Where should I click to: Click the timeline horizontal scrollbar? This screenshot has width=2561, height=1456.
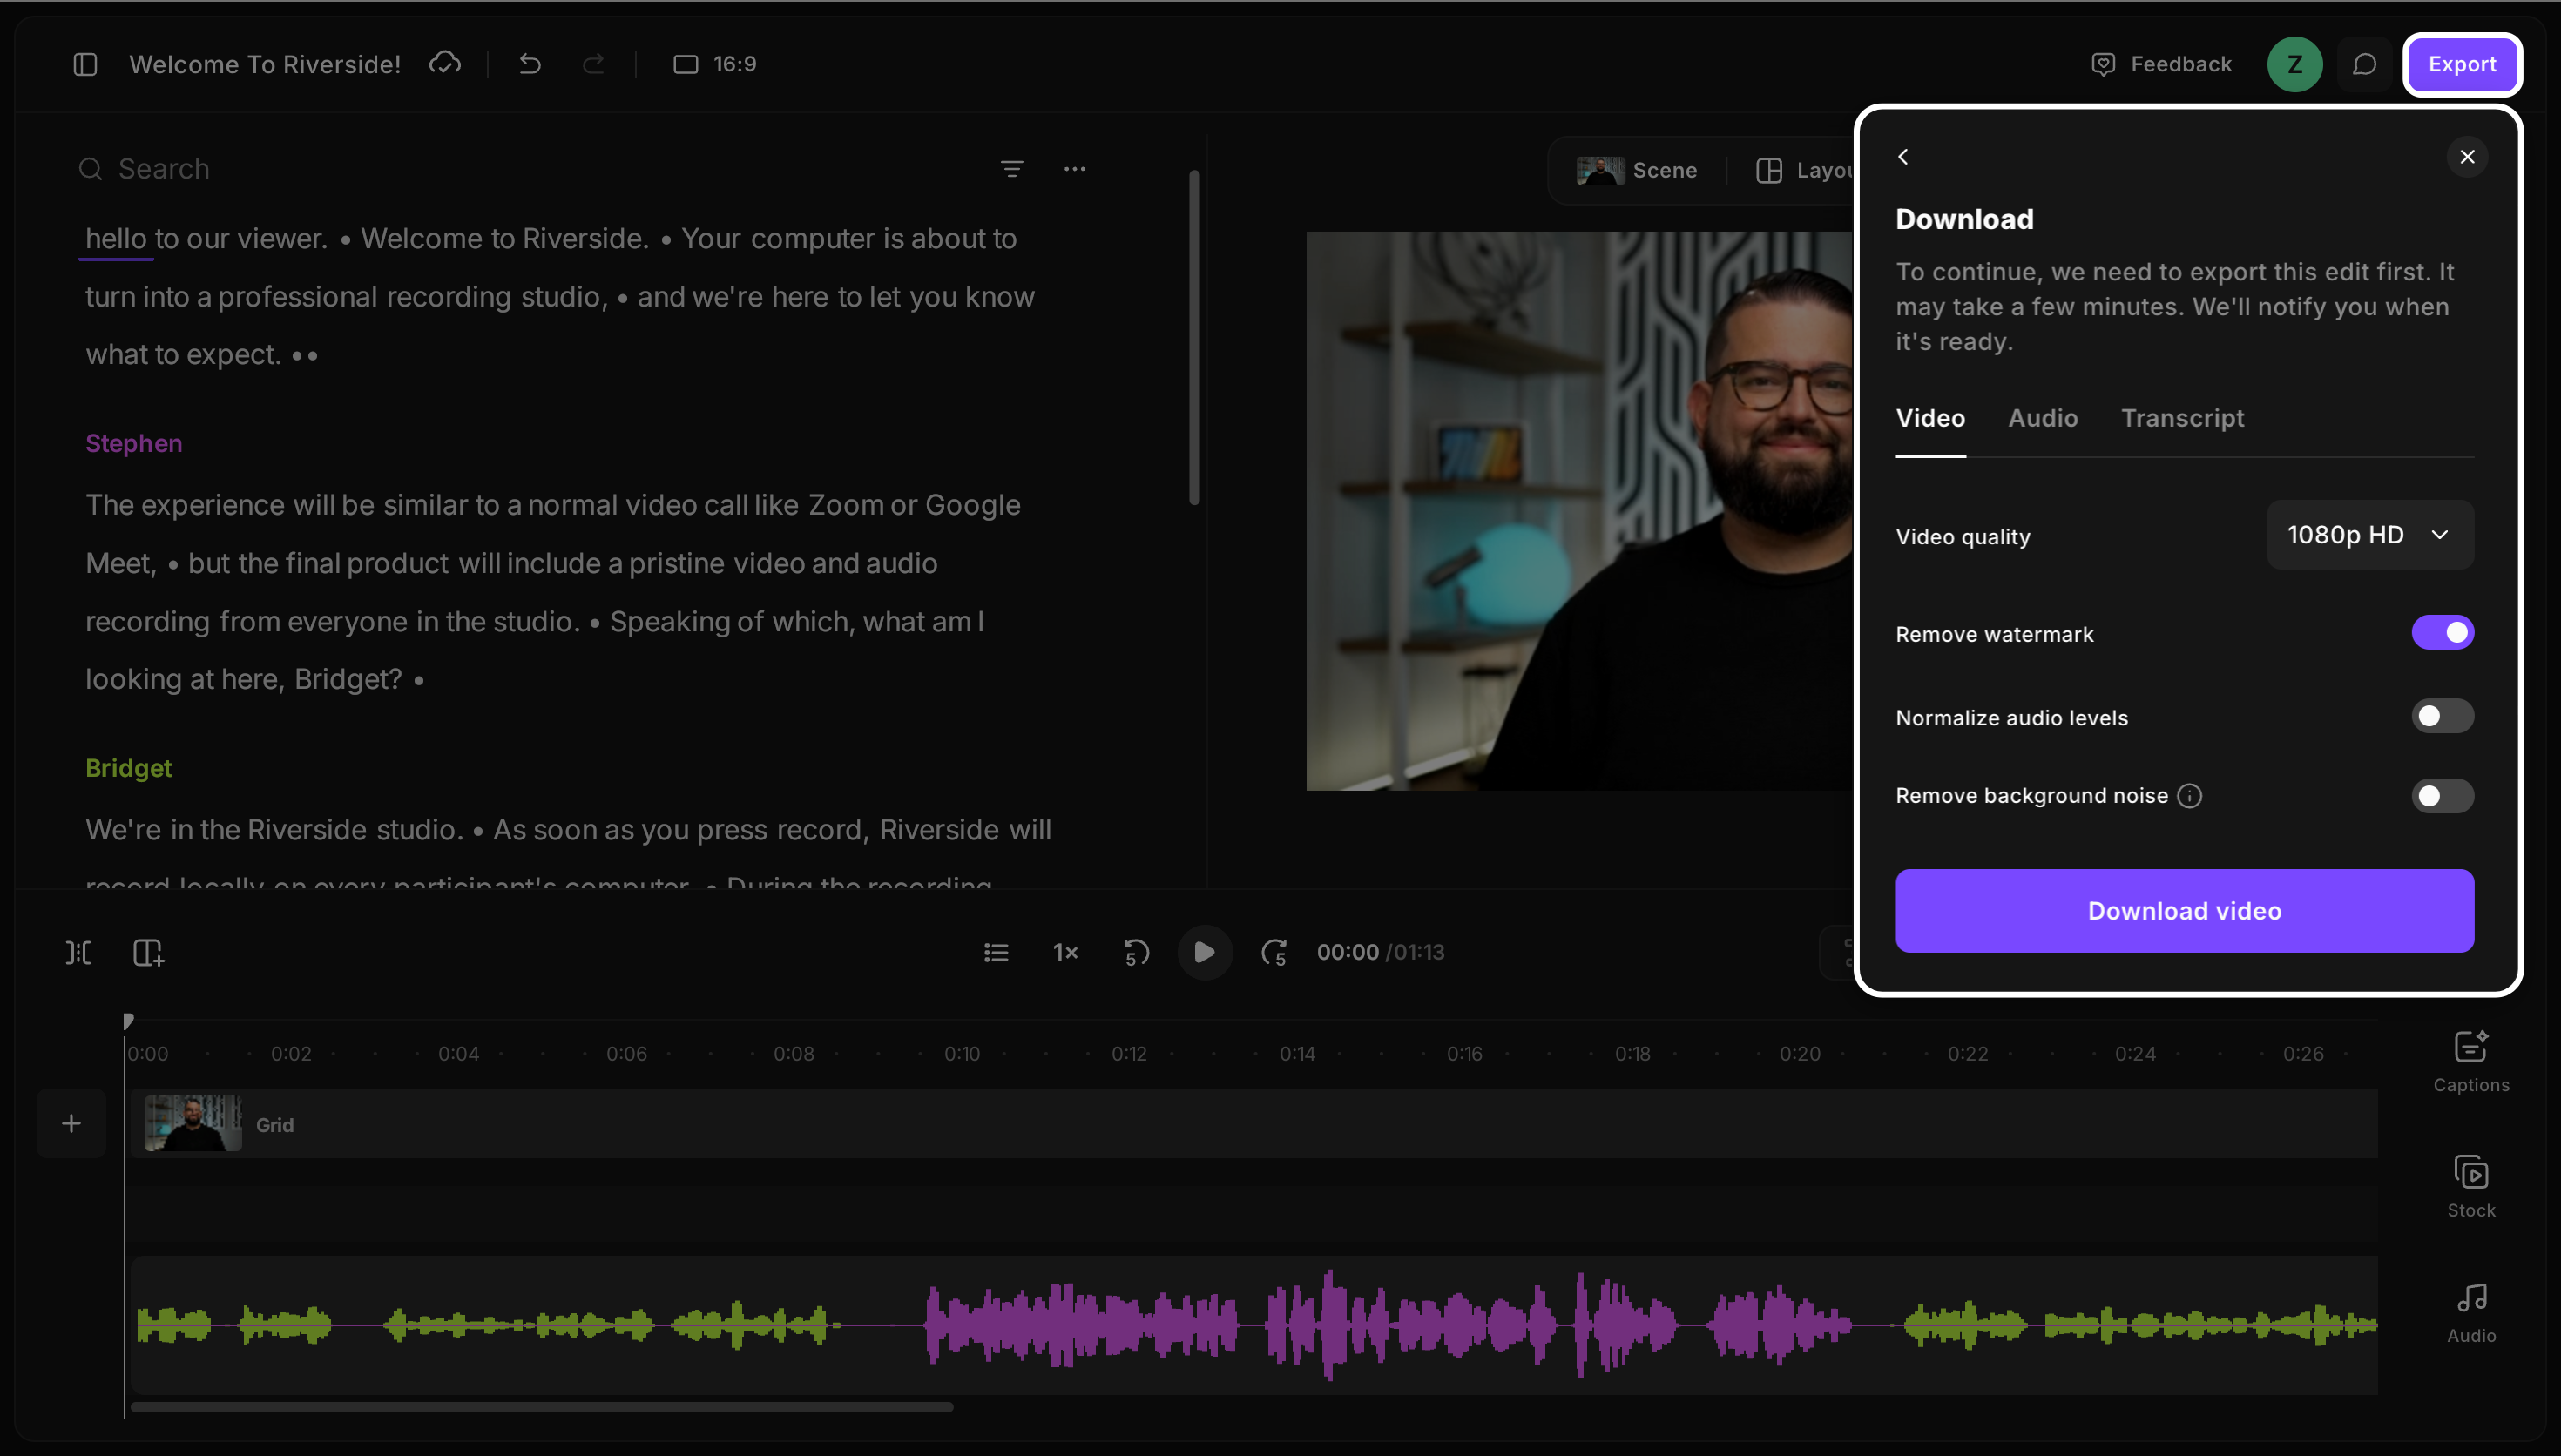(x=541, y=1408)
